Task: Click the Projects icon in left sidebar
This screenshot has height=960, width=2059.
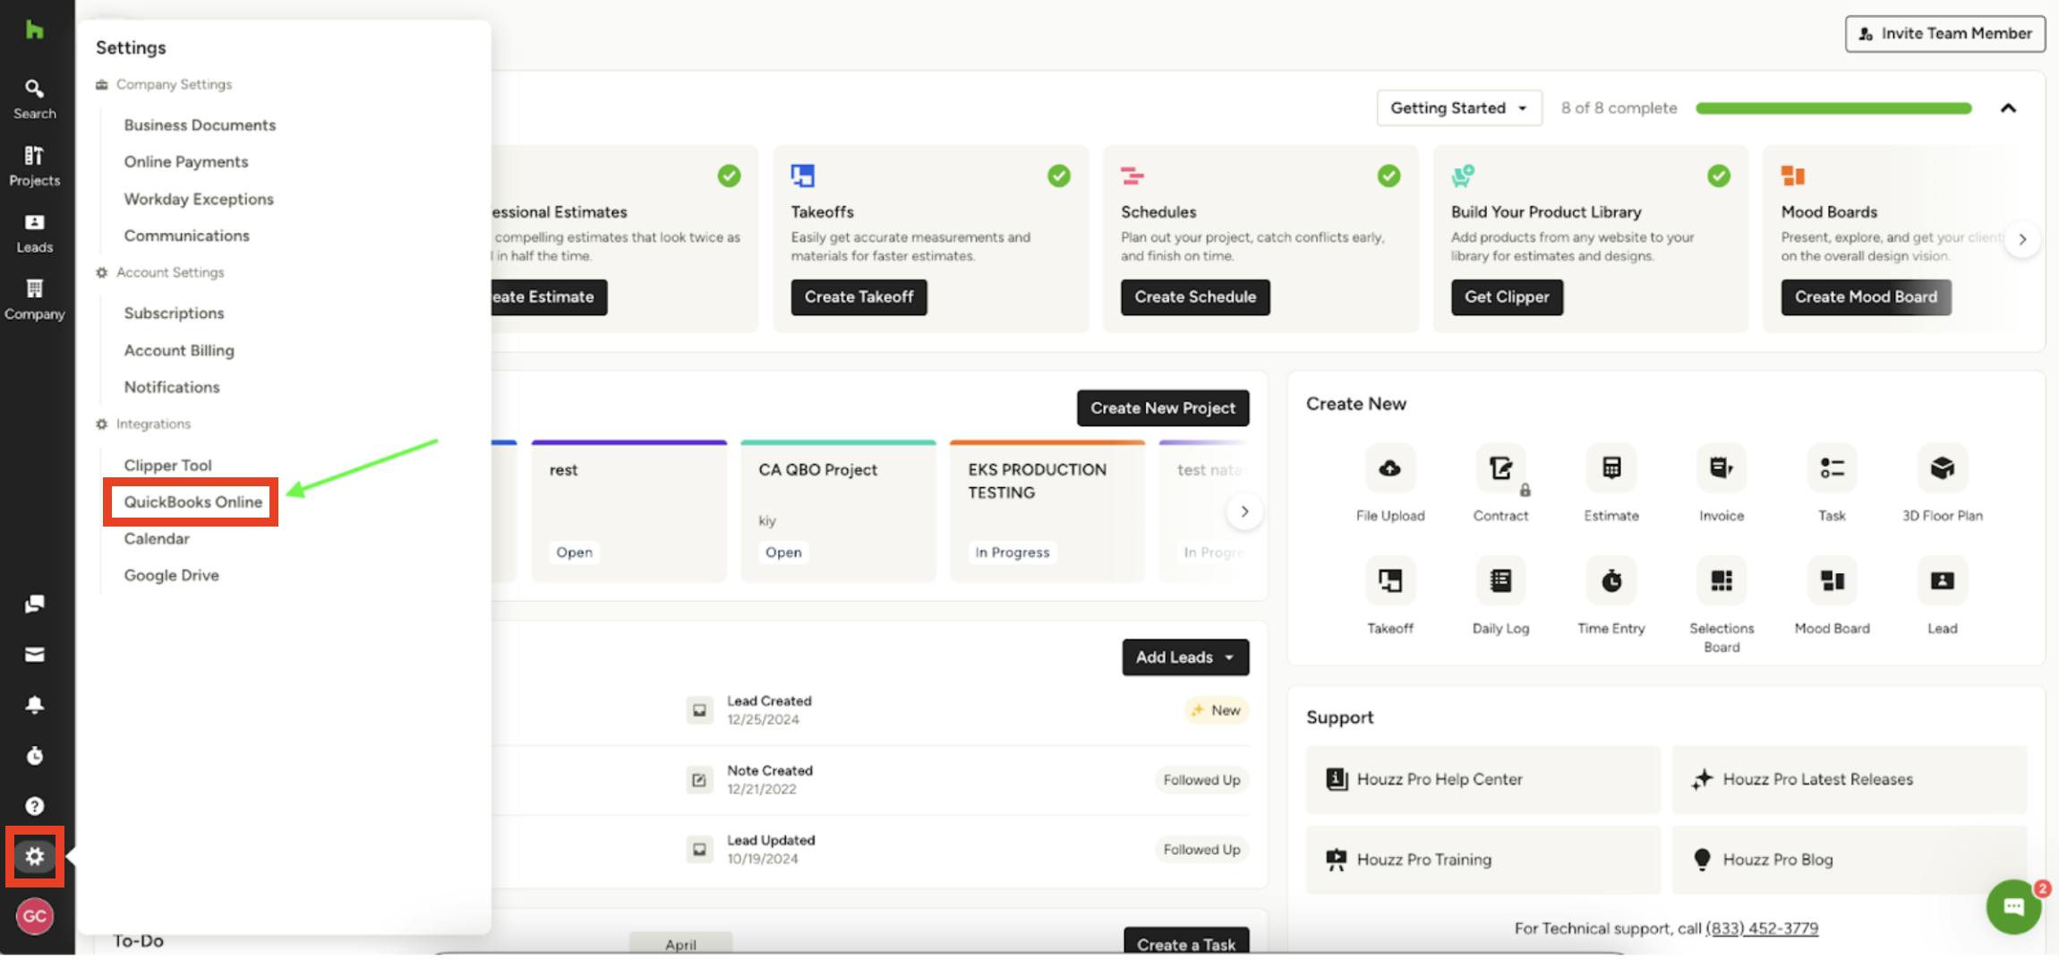Action: (x=34, y=166)
